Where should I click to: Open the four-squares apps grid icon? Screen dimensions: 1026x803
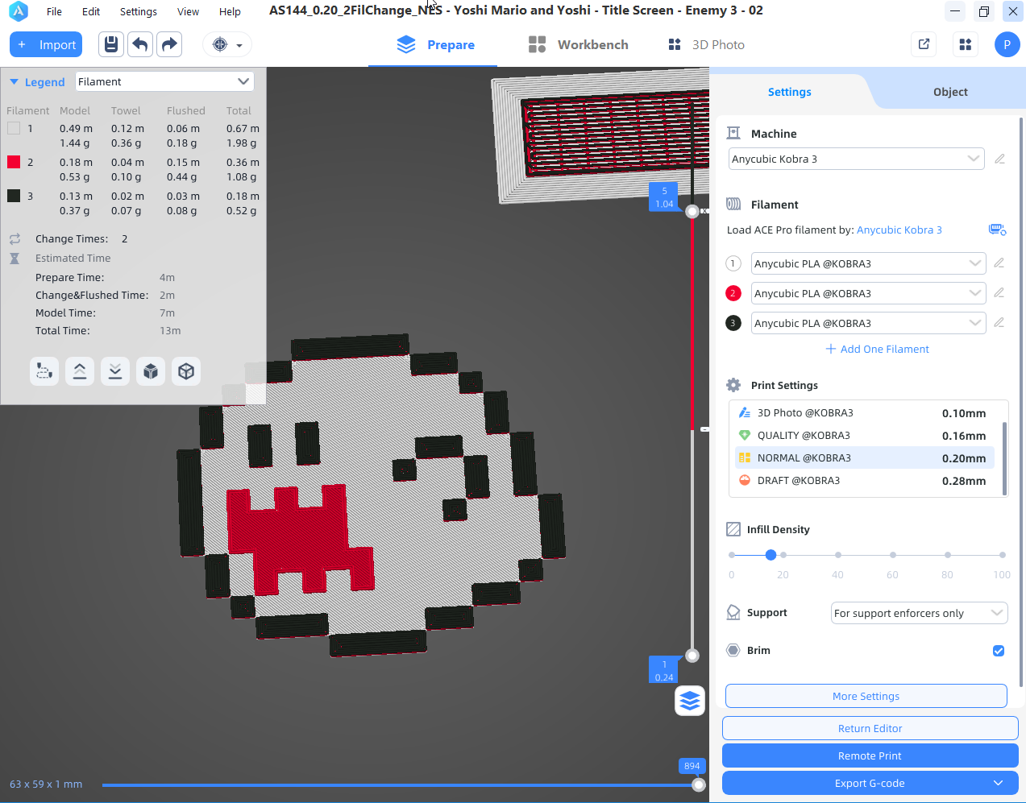pos(966,44)
